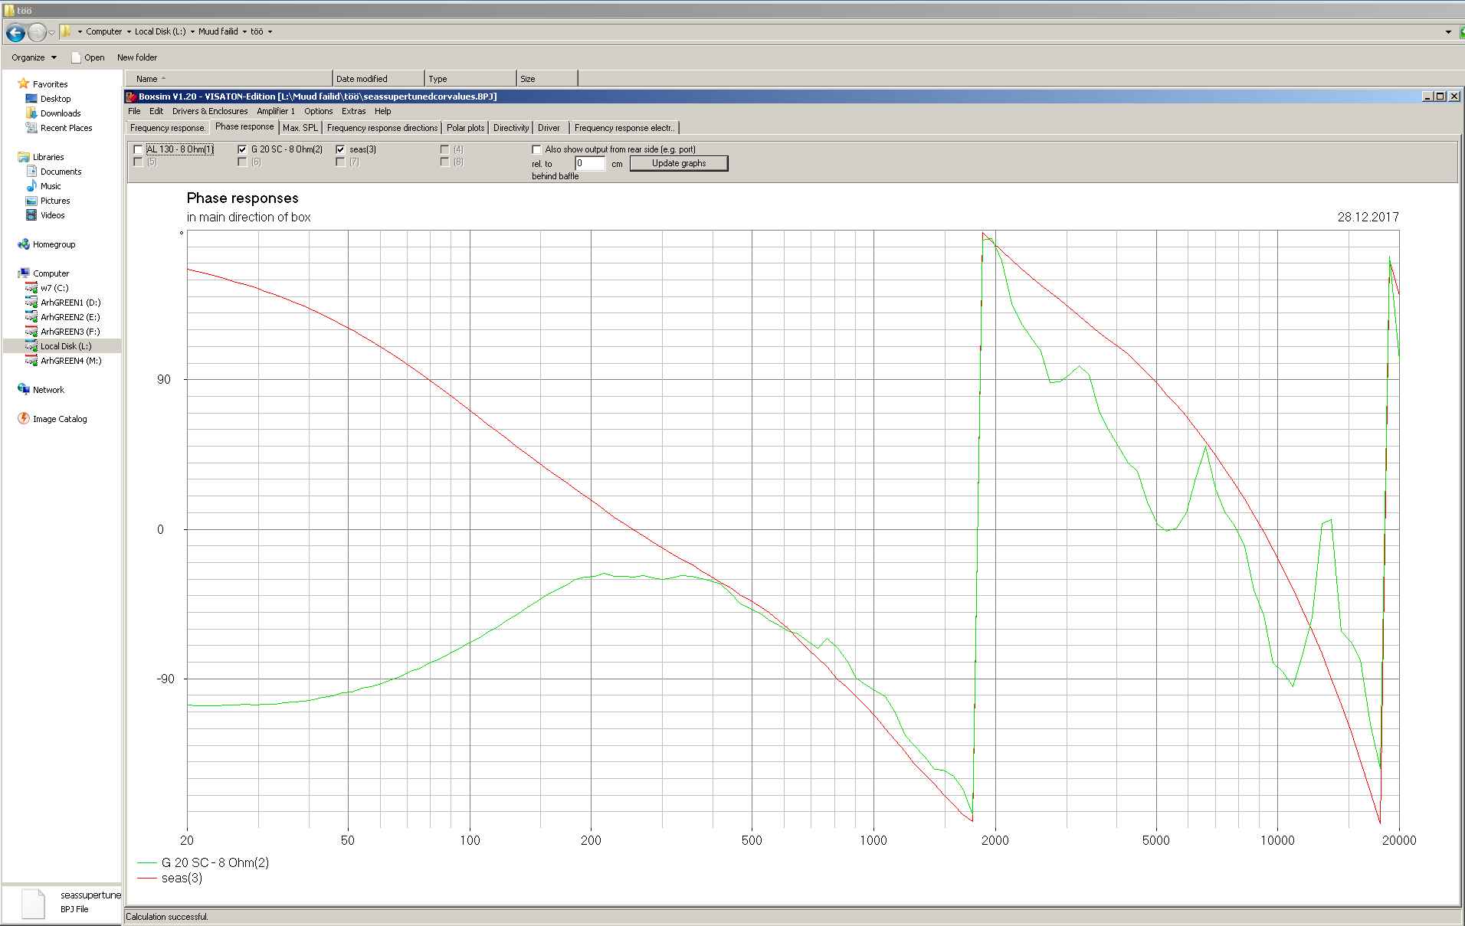Sort files by the Size column
The height and width of the screenshot is (926, 1465).
(547, 79)
